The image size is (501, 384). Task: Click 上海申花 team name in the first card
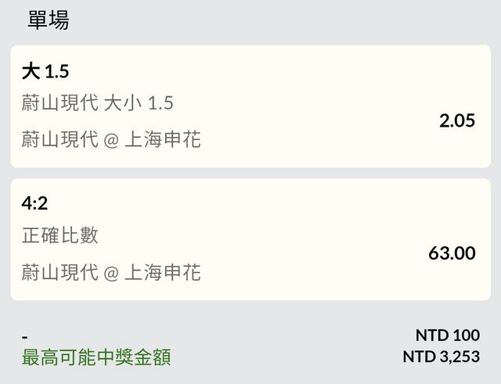(x=163, y=140)
